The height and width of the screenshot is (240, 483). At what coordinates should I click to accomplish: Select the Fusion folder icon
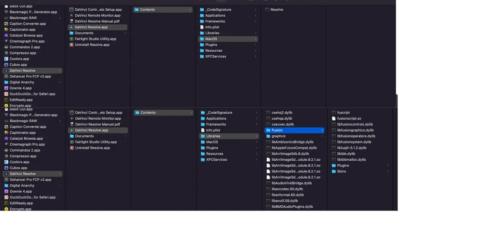(268, 130)
